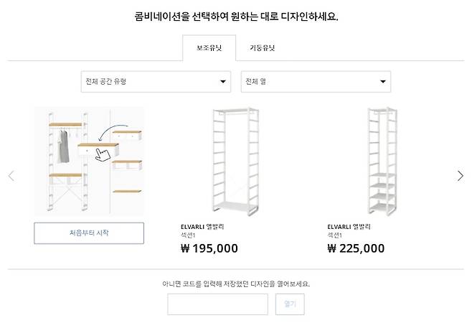
Task: Click the right carousel arrow
Action: click(x=461, y=176)
